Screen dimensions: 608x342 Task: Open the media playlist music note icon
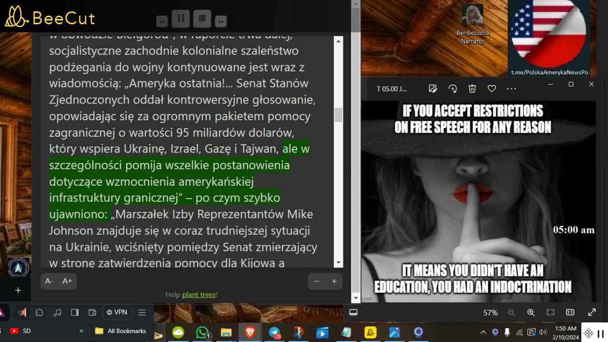point(57,312)
